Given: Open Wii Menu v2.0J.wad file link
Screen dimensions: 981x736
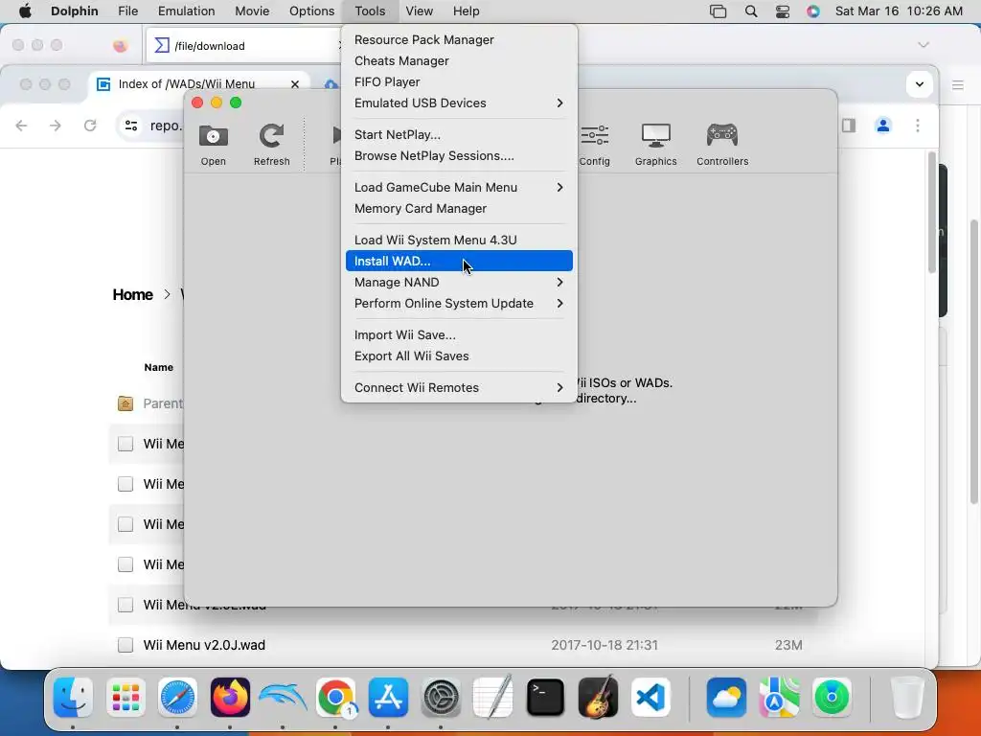Looking at the screenshot, I should click(x=204, y=645).
